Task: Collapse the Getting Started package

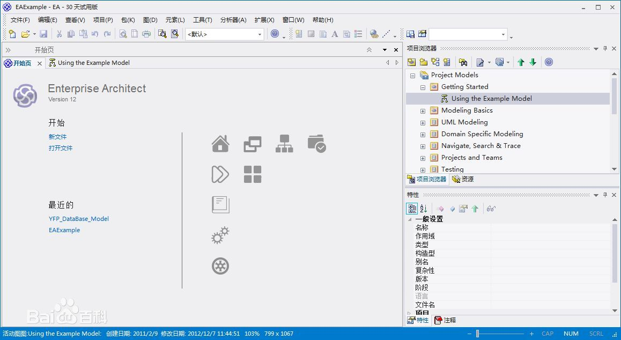Action: tap(423, 87)
